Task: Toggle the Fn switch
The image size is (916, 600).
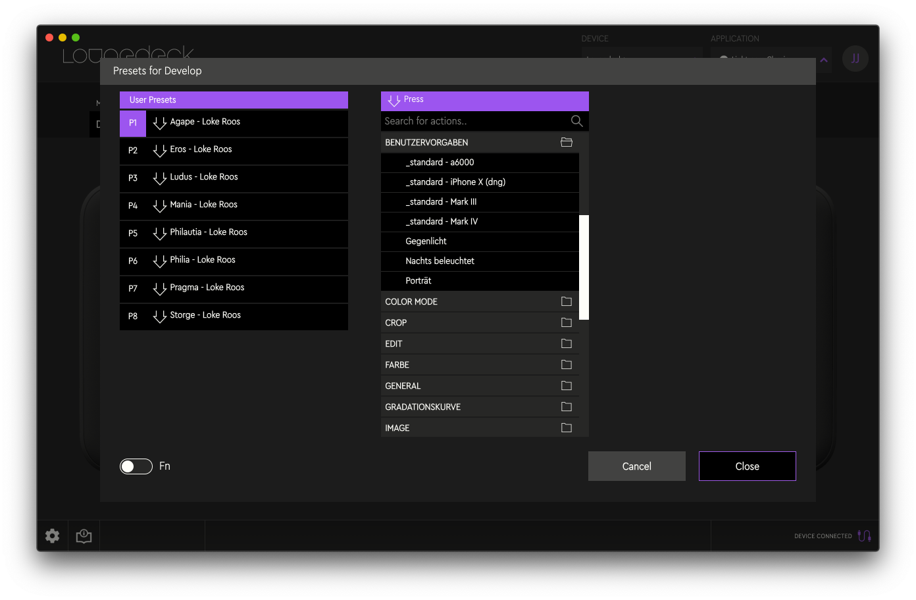Action: point(136,466)
